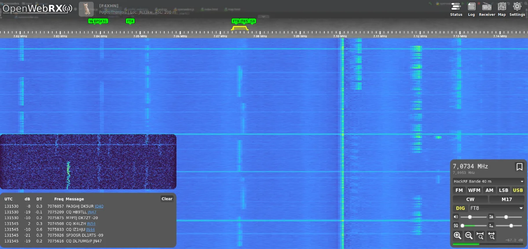Jump to the JT65 bookmark
Image resolution: width=528 pixels, height=249 pixels.
pos(244,21)
